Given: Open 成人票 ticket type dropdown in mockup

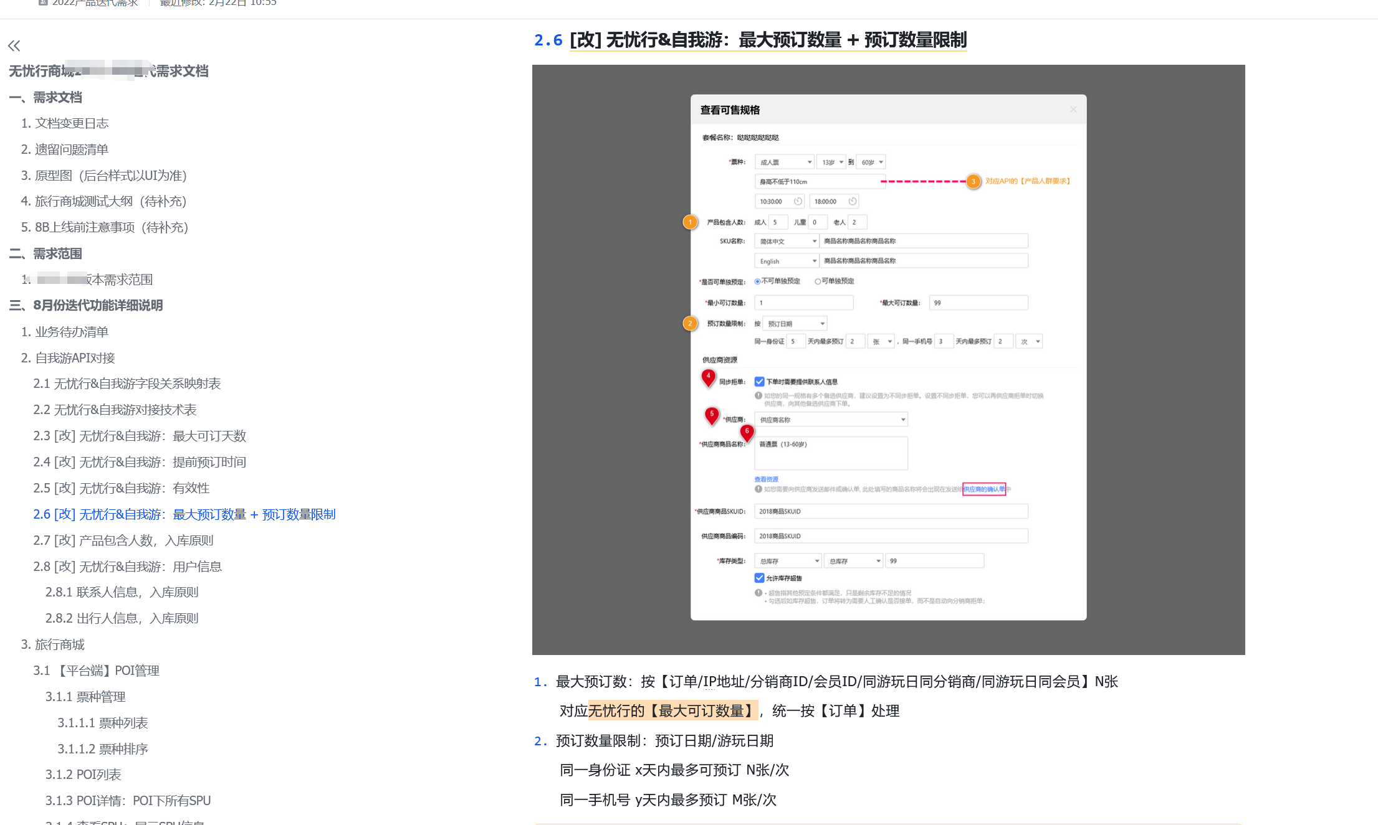Looking at the screenshot, I should [785, 162].
